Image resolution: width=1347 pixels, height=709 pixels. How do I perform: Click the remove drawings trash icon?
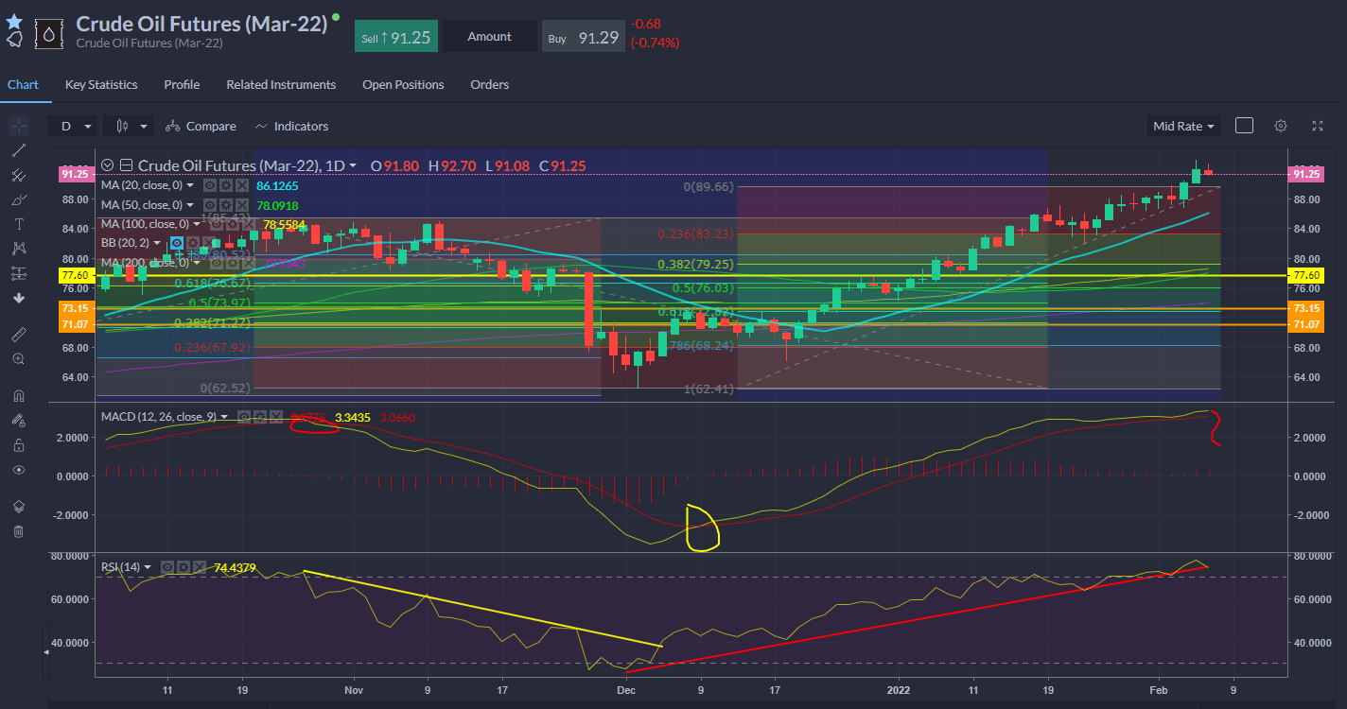(19, 530)
